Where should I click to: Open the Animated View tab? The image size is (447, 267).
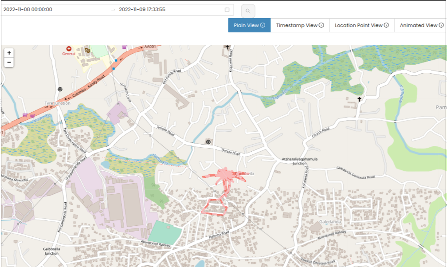coord(421,25)
